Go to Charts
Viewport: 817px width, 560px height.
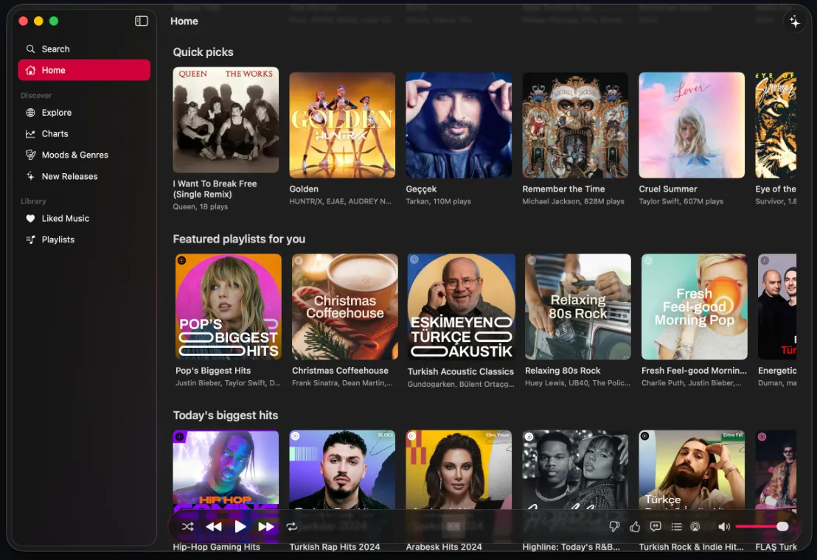click(84, 134)
